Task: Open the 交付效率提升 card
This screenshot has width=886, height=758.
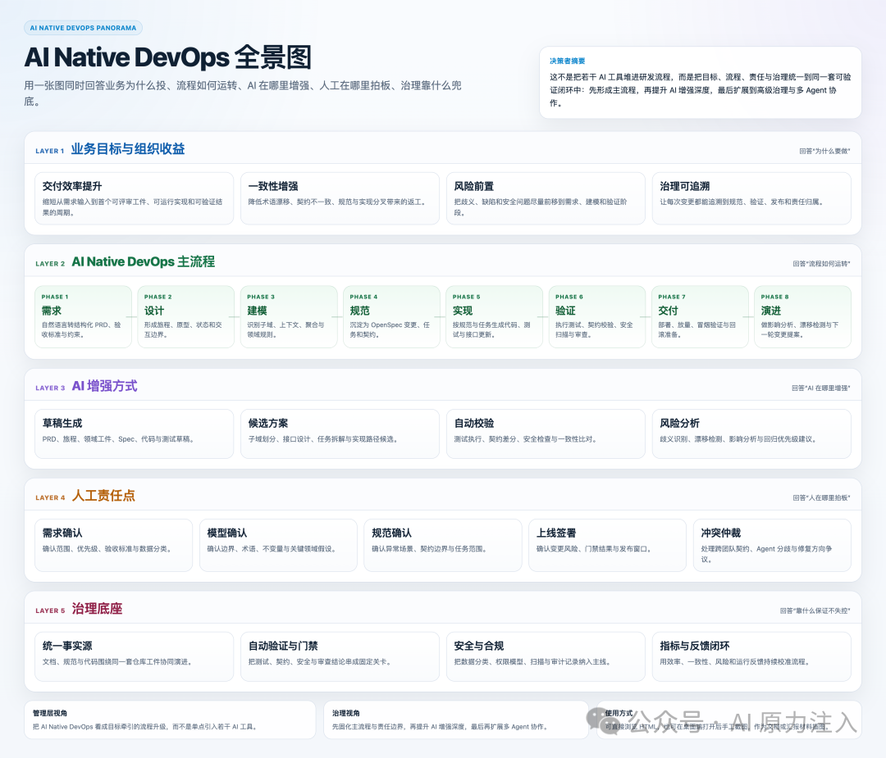Action: coord(134,198)
